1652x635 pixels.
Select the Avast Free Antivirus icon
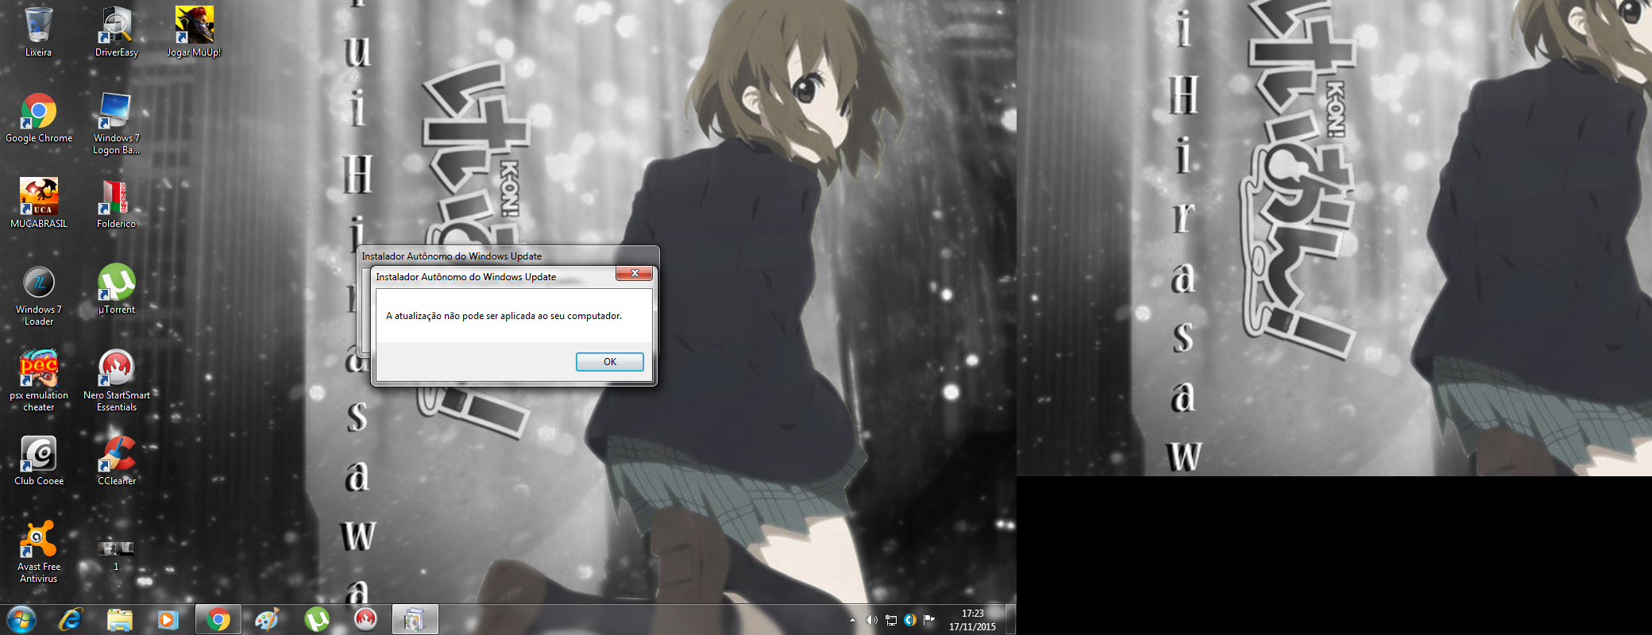pos(38,542)
